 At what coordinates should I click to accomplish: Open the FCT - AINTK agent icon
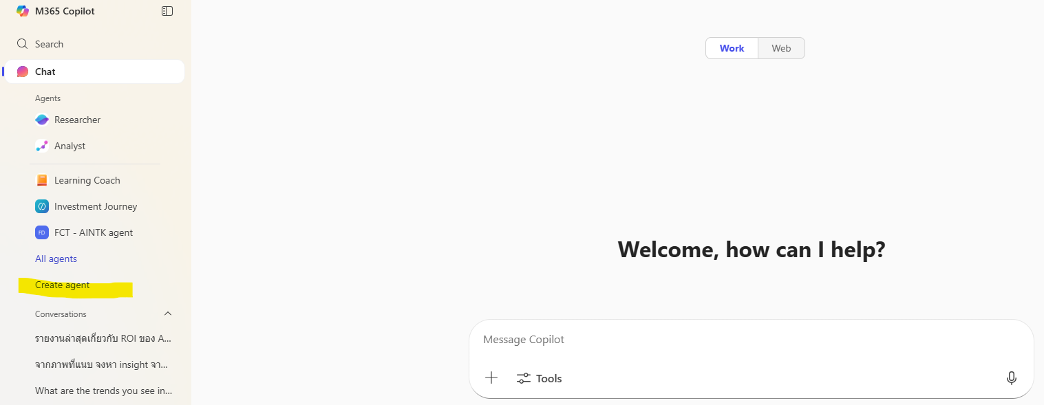(42, 232)
